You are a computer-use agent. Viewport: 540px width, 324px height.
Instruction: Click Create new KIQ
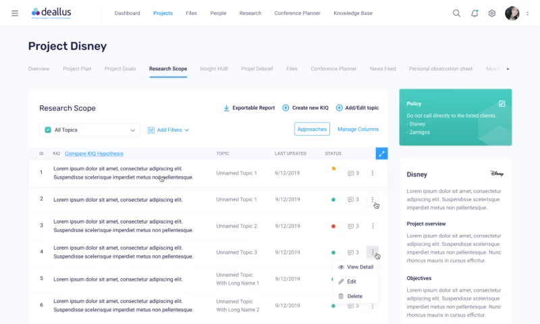tap(305, 108)
